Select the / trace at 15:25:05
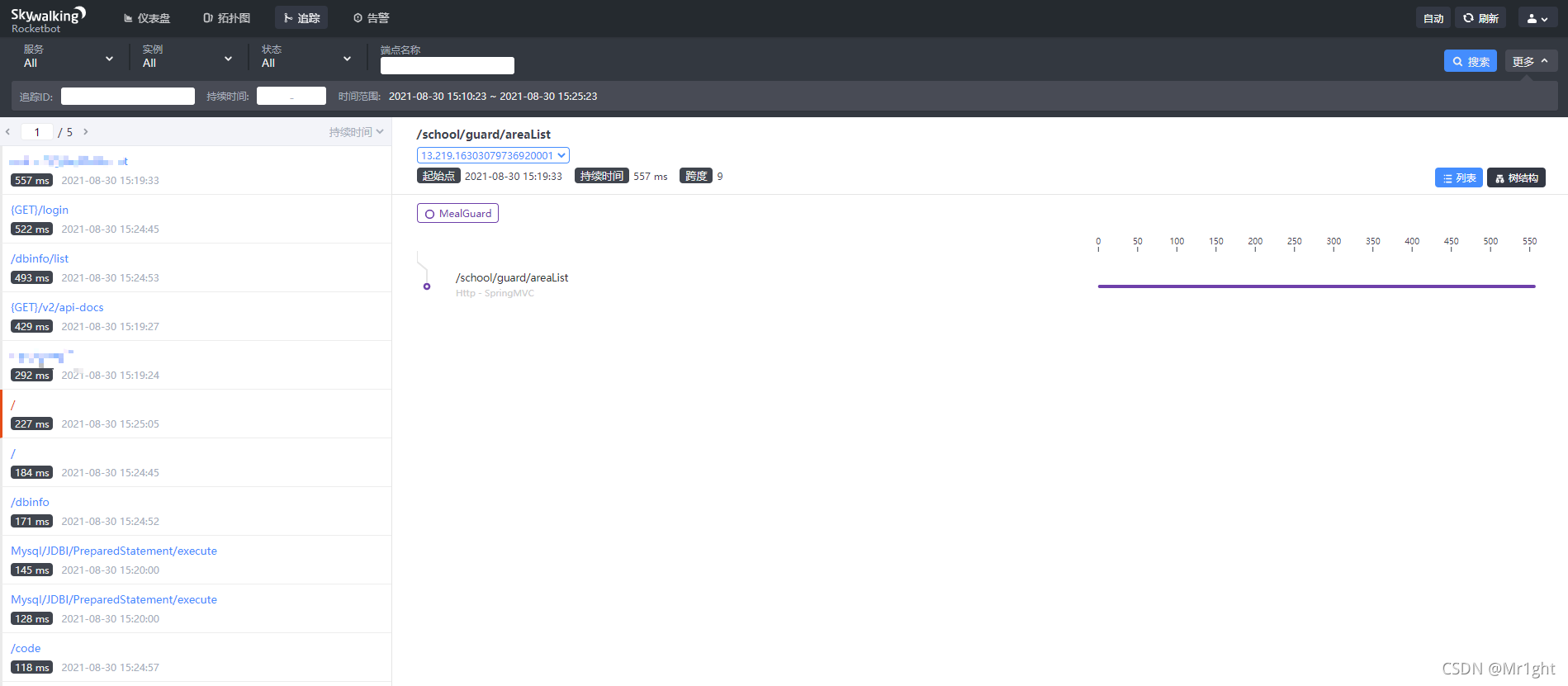The height and width of the screenshot is (686, 1568). (196, 414)
